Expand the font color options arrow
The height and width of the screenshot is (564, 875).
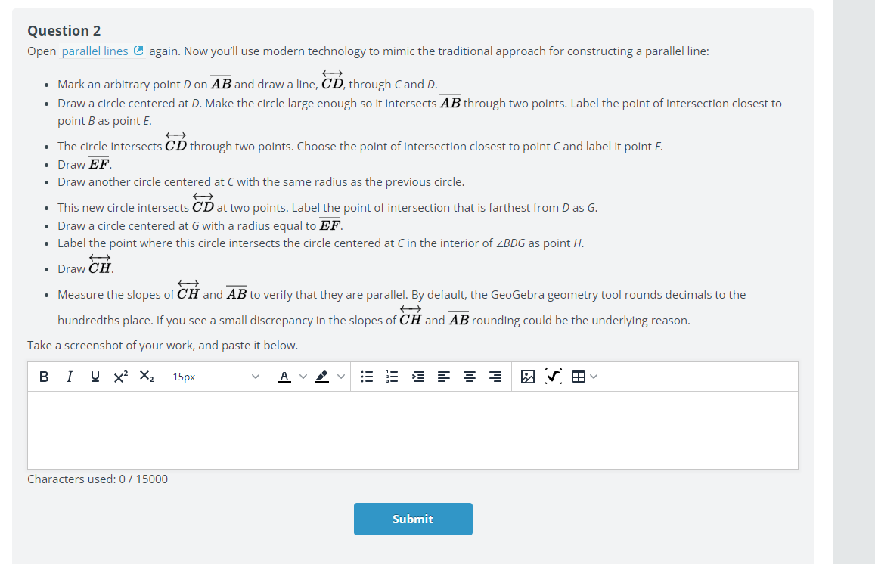click(x=303, y=377)
